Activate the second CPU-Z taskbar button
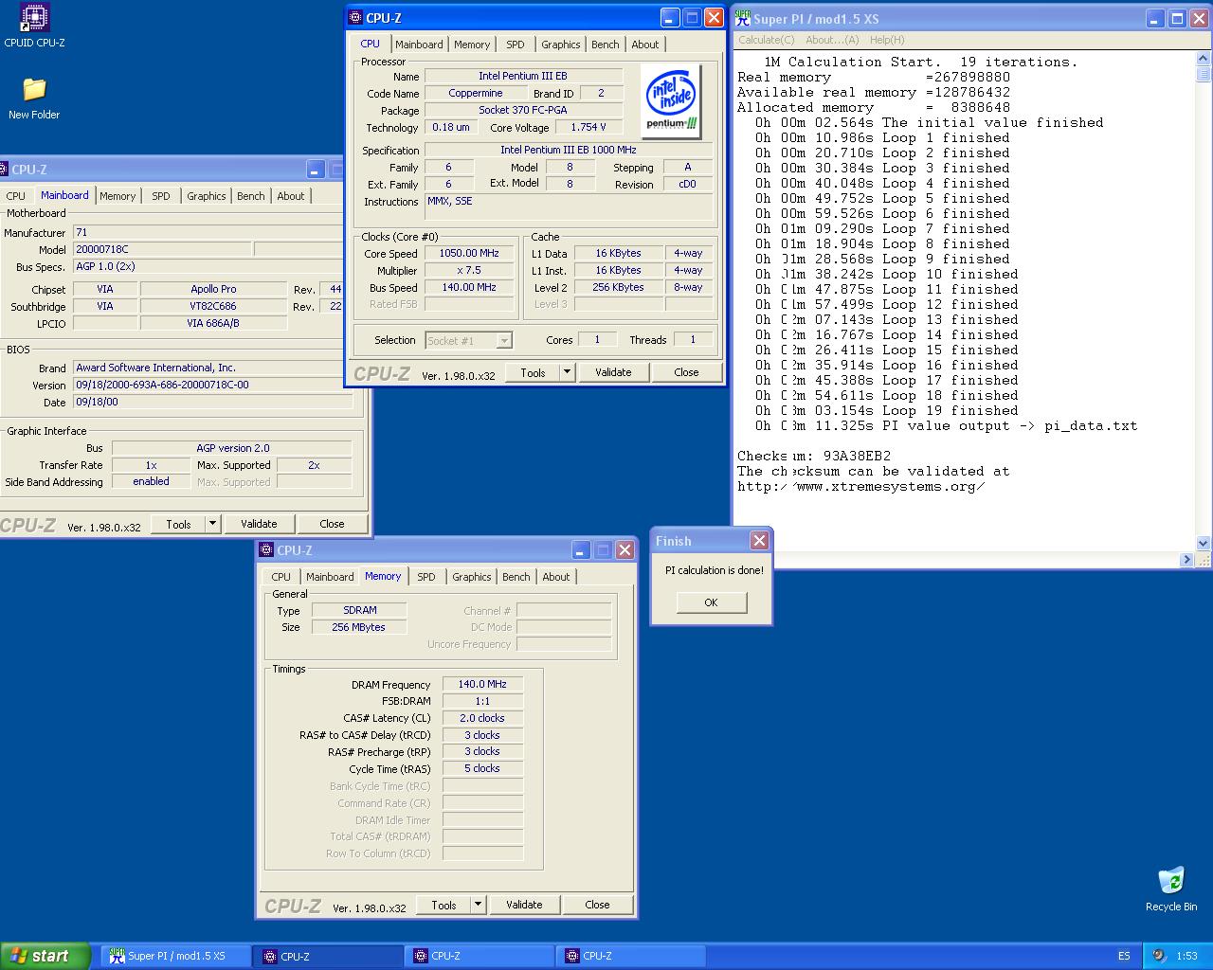The height and width of the screenshot is (970, 1213). tap(480, 956)
